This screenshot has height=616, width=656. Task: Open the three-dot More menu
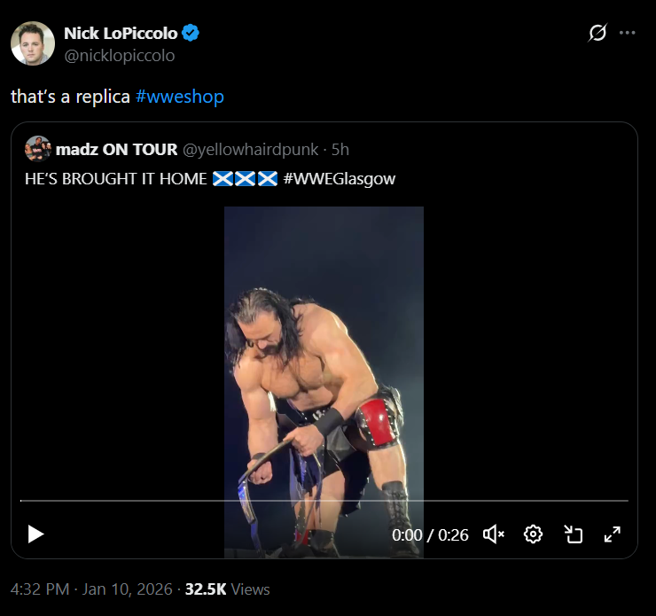[628, 33]
